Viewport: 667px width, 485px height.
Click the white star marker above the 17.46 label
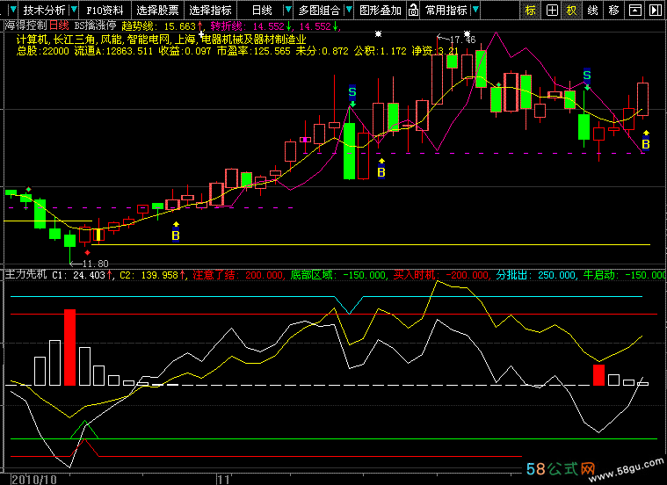coord(467,33)
